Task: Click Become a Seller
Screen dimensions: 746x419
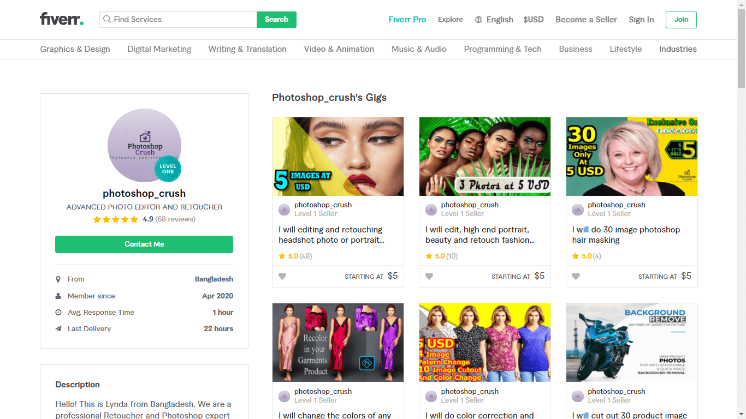Action: pyautogui.click(x=586, y=20)
